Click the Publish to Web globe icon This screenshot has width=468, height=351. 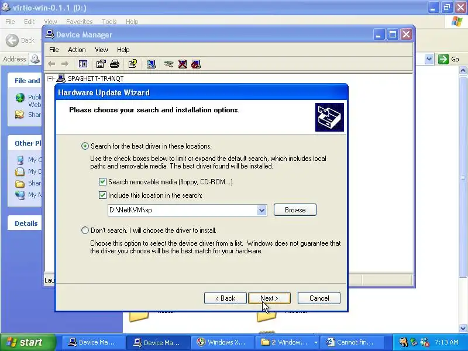20,98
